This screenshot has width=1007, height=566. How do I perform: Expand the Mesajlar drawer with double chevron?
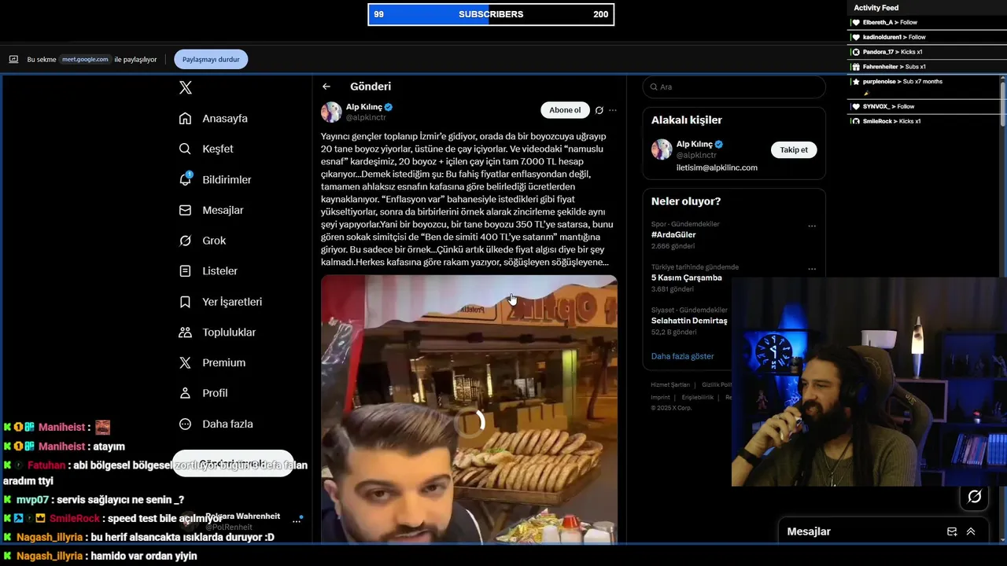pos(971,531)
